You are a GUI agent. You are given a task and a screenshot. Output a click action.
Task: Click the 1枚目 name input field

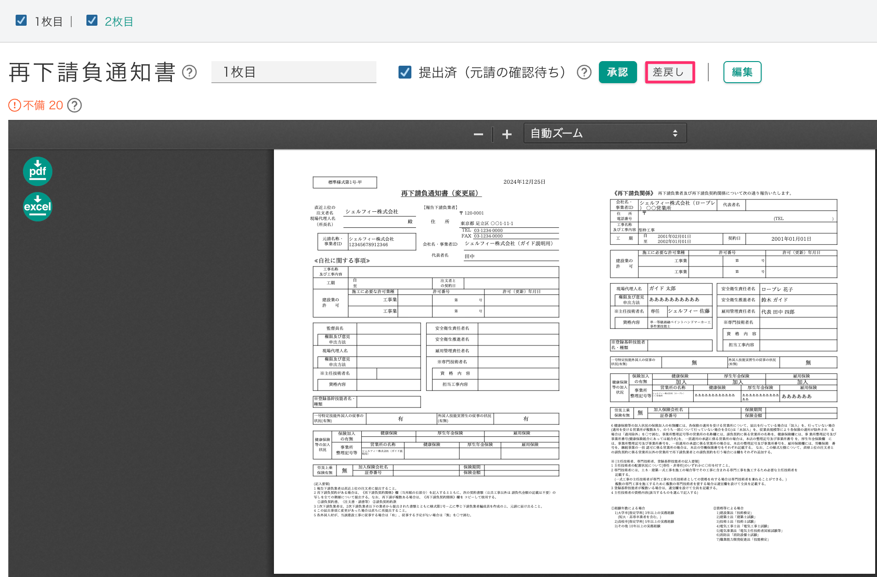click(x=294, y=72)
